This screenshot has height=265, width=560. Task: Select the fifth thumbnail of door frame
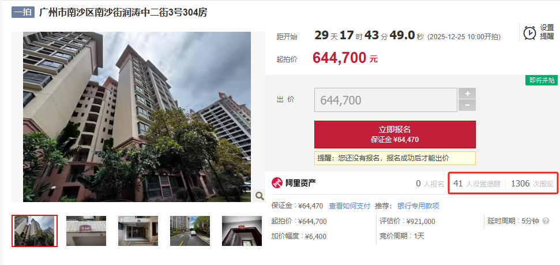point(242,231)
